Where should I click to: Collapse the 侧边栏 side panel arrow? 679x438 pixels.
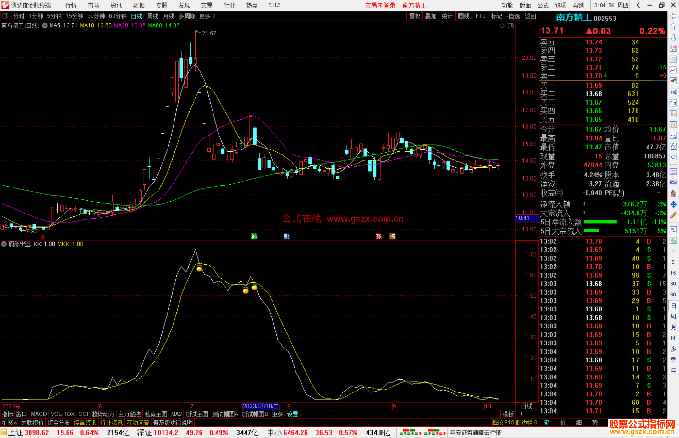pyautogui.click(x=536, y=423)
